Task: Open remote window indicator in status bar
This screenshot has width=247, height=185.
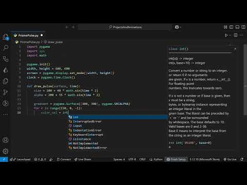Action: pos(4,159)
